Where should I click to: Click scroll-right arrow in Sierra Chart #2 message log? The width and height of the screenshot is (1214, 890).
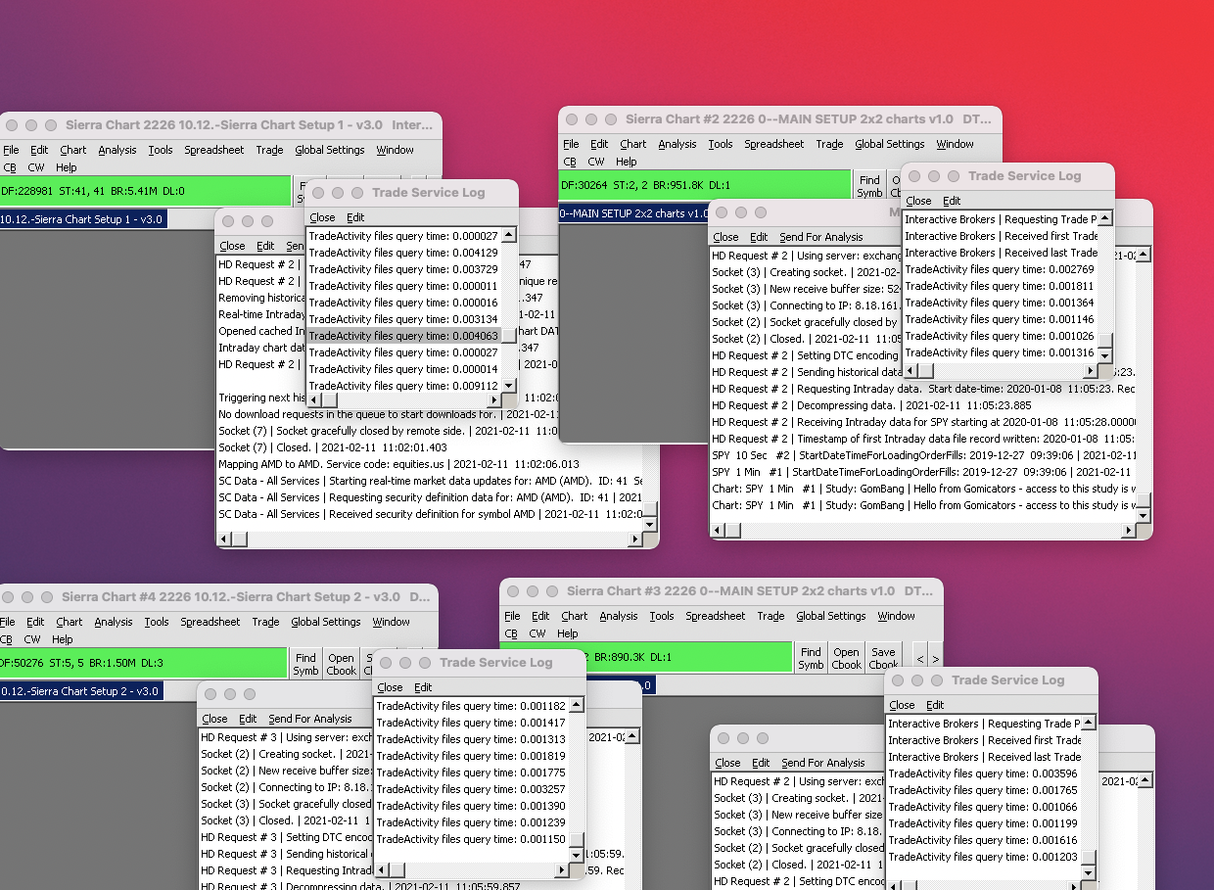click(1129, 531)
